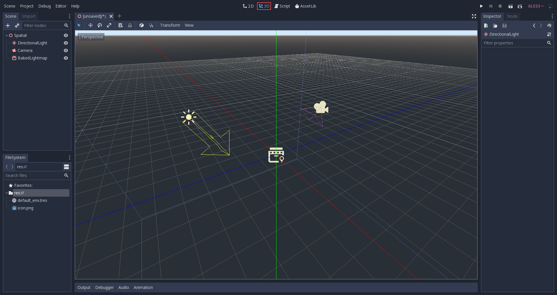
Task: Add a child node with the plus icon
Action: tap(8, 26)
